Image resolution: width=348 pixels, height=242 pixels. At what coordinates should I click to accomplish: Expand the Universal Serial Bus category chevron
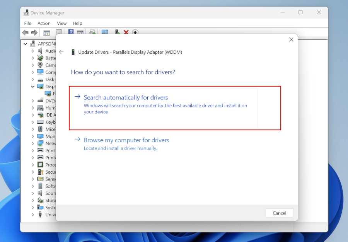pos(33,215)
